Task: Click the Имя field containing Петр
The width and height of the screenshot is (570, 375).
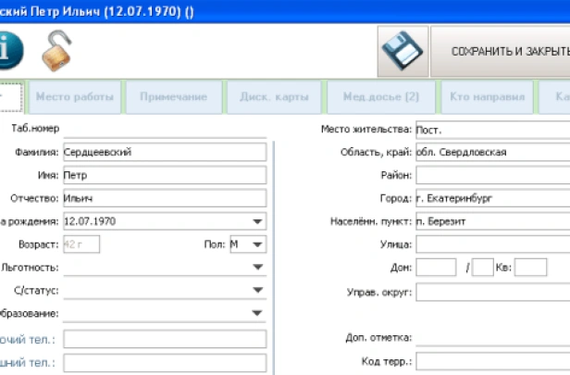Action: coord(163,175)
